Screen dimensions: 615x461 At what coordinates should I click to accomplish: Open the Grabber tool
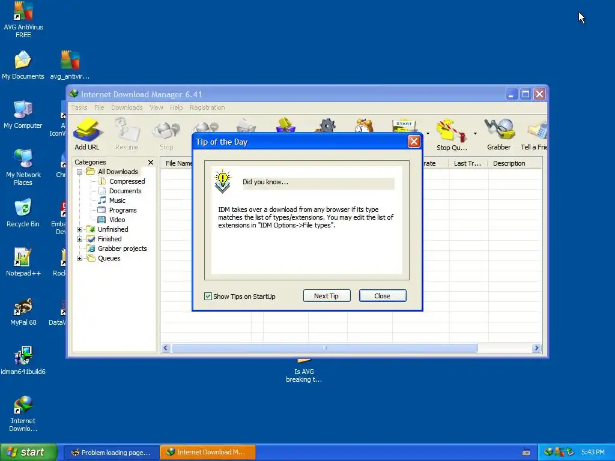pos(499,134)
